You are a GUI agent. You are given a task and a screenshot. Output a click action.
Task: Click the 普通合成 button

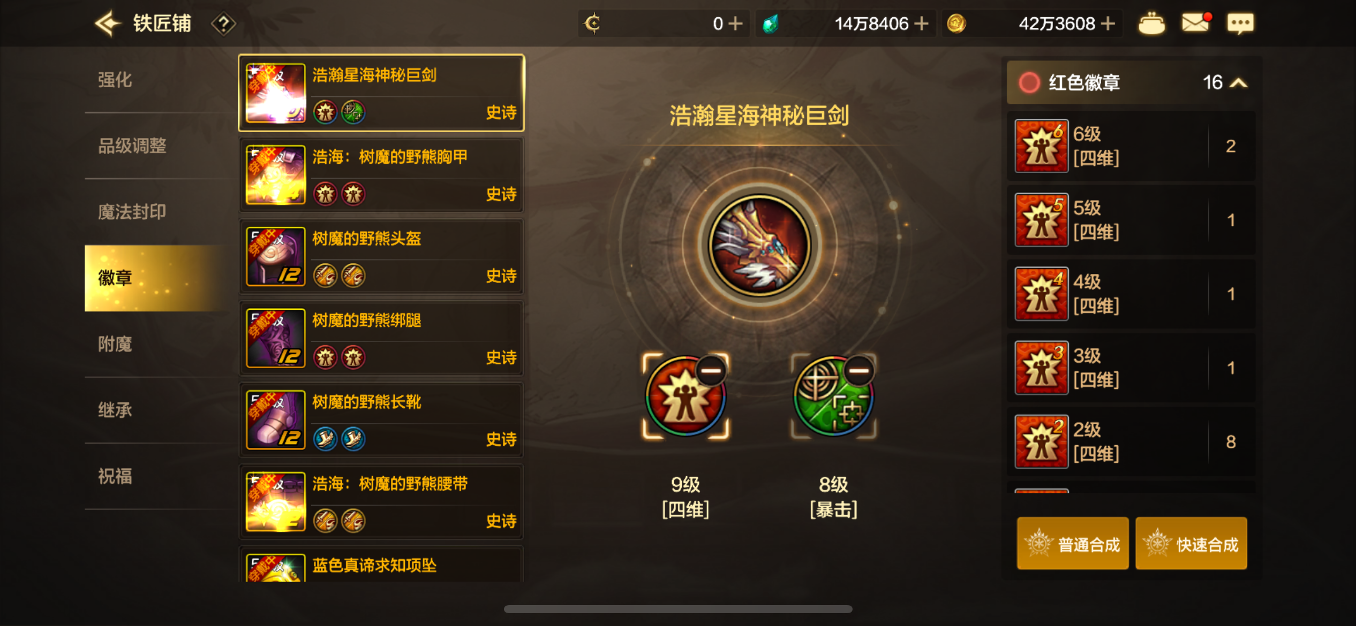click(1072, 544)
